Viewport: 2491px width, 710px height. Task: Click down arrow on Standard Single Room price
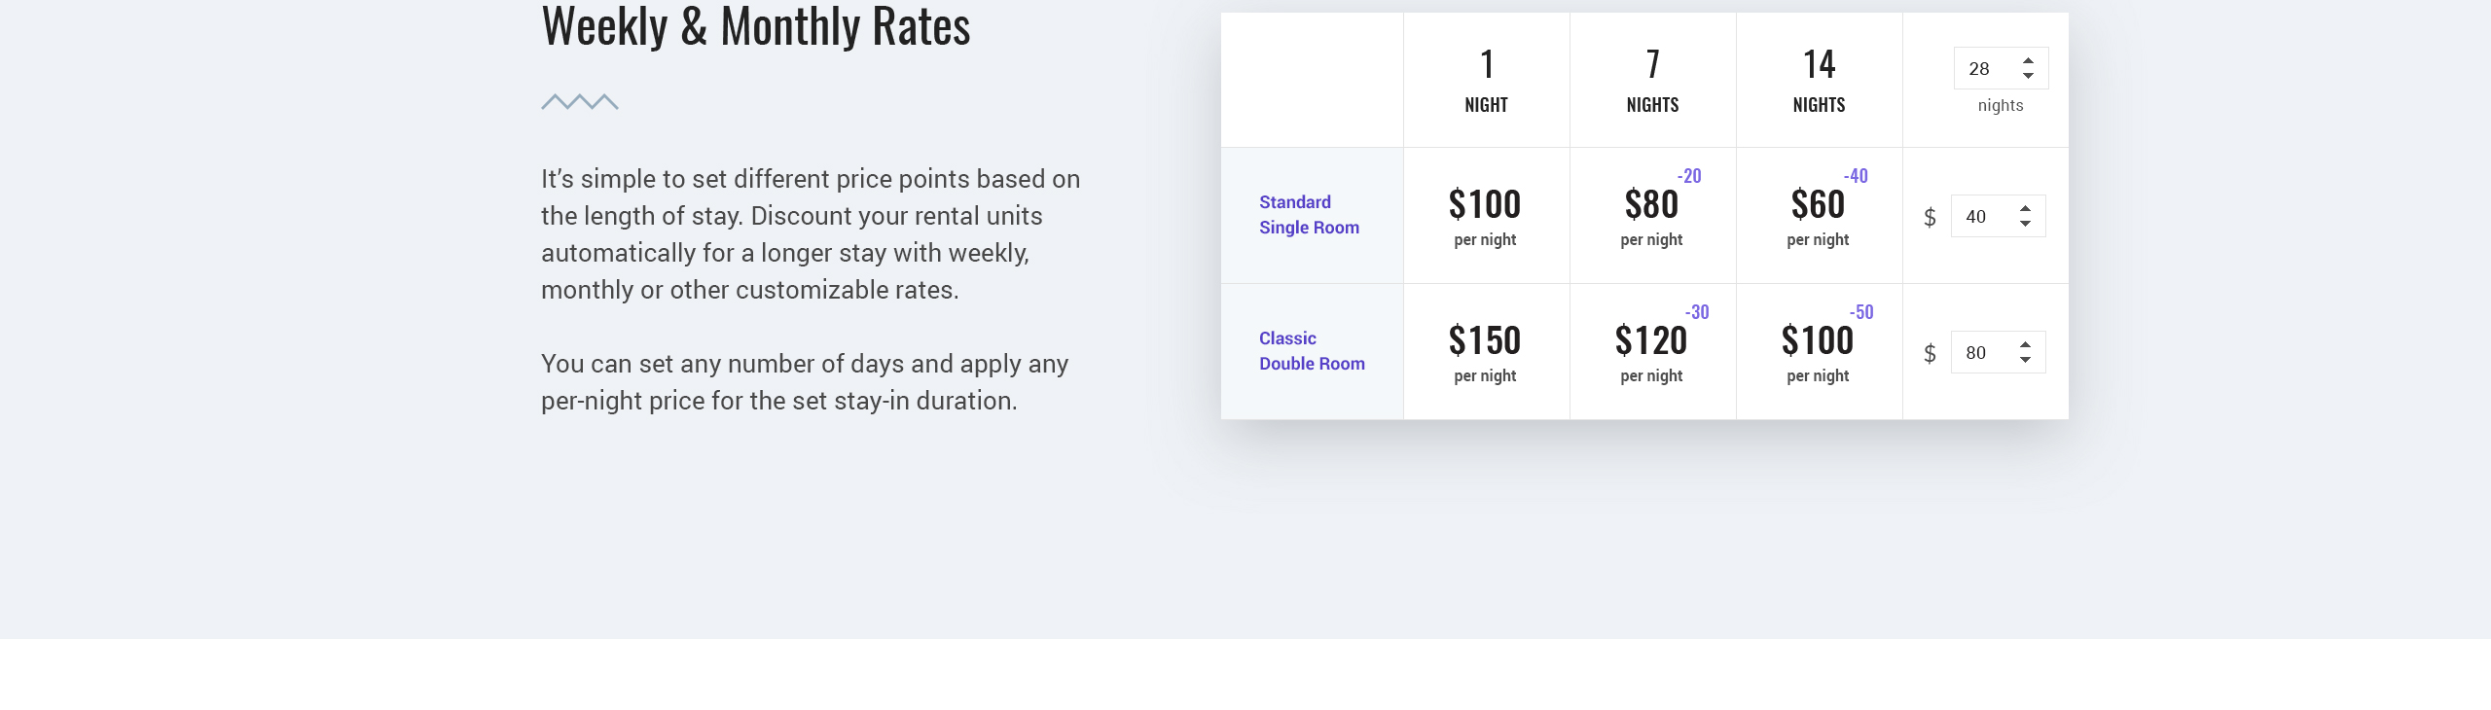(2025, 223)
